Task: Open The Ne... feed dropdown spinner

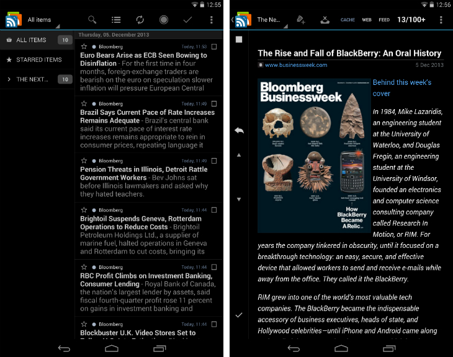Action: [272, 20]
